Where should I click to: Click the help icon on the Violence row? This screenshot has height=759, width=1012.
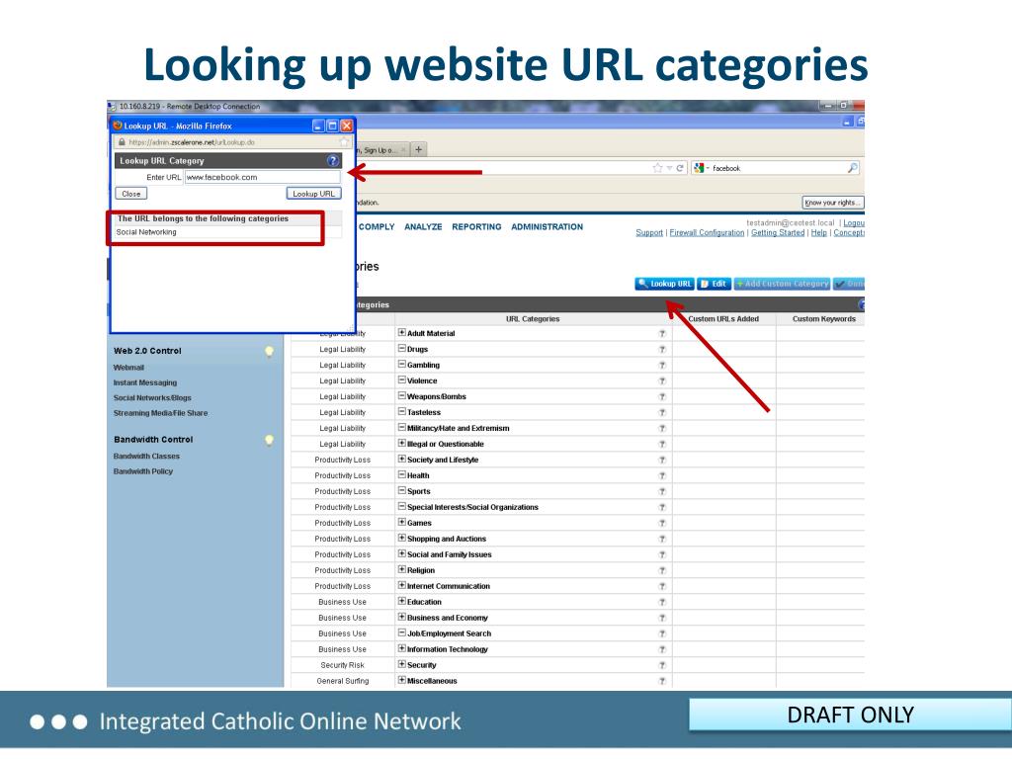[662, 380]
